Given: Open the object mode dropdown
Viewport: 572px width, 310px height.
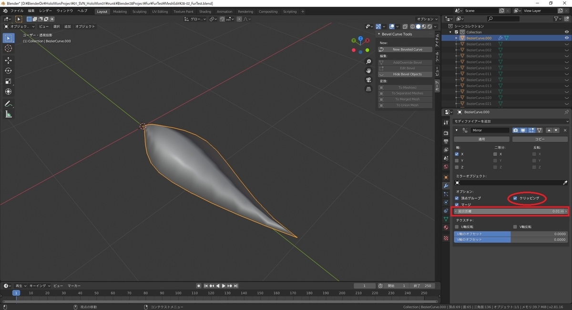Looking at the screenshot, I should click(x=20, y=27).
